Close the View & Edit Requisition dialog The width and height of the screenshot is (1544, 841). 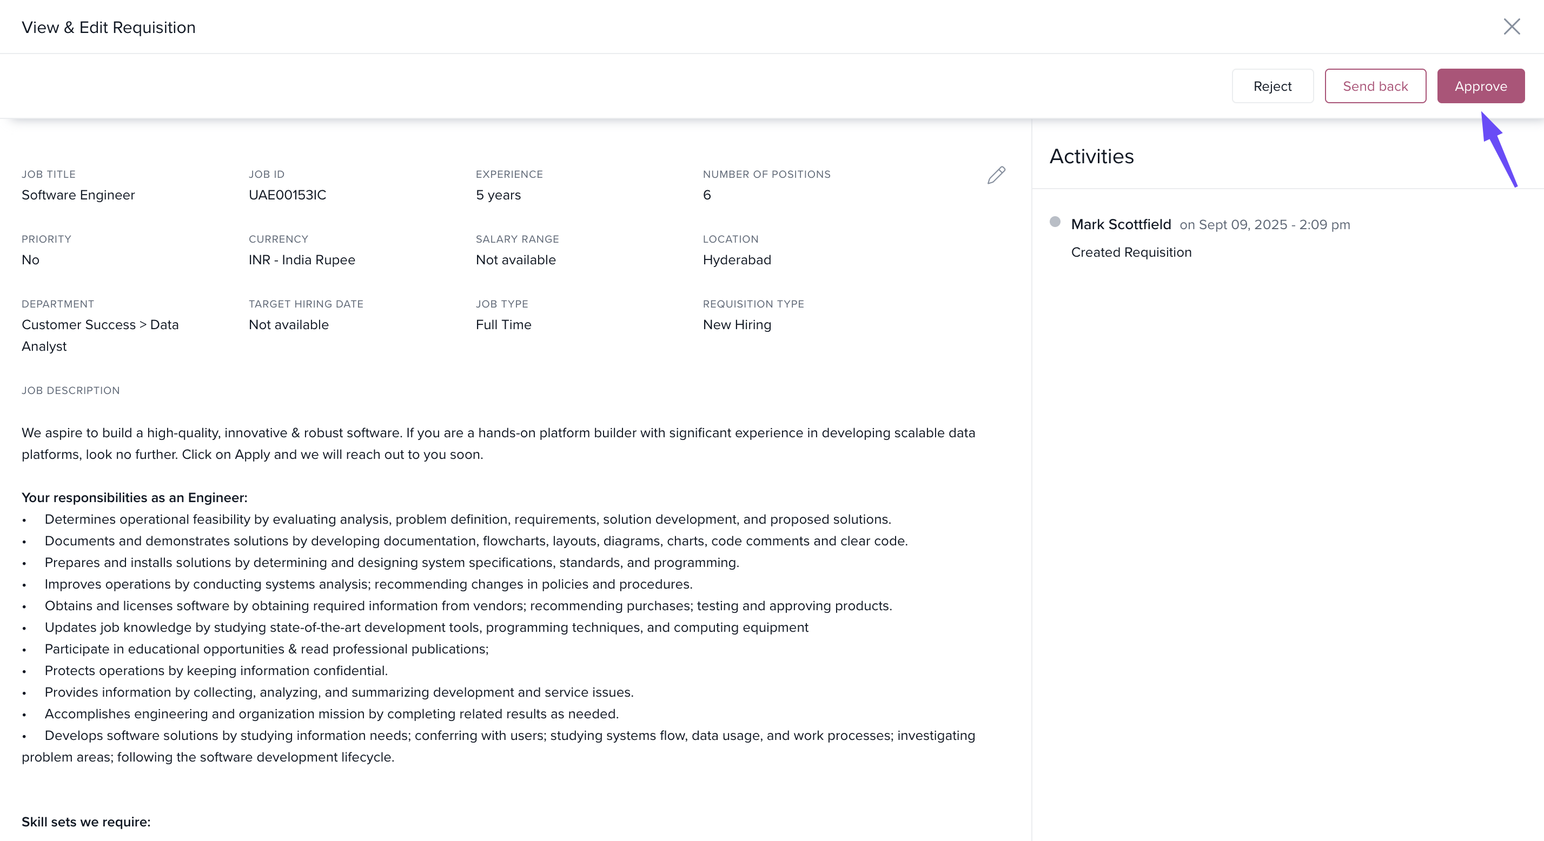1511,26
